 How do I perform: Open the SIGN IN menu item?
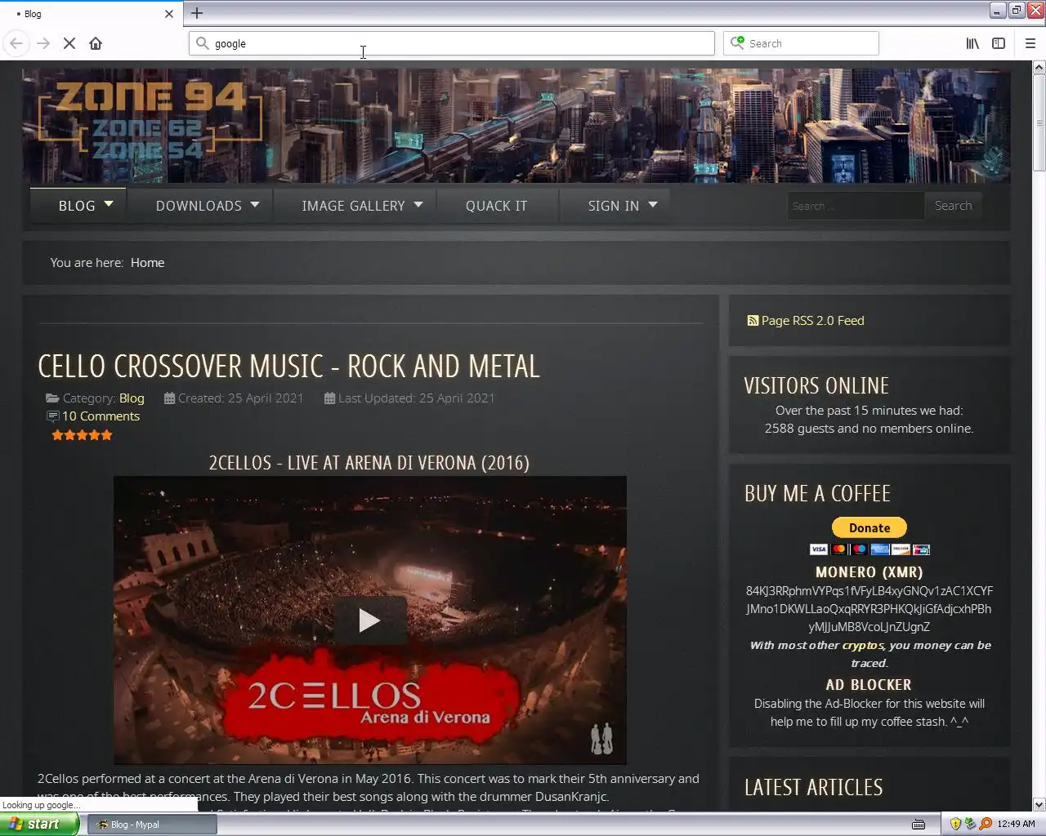[x=614, y=206]
